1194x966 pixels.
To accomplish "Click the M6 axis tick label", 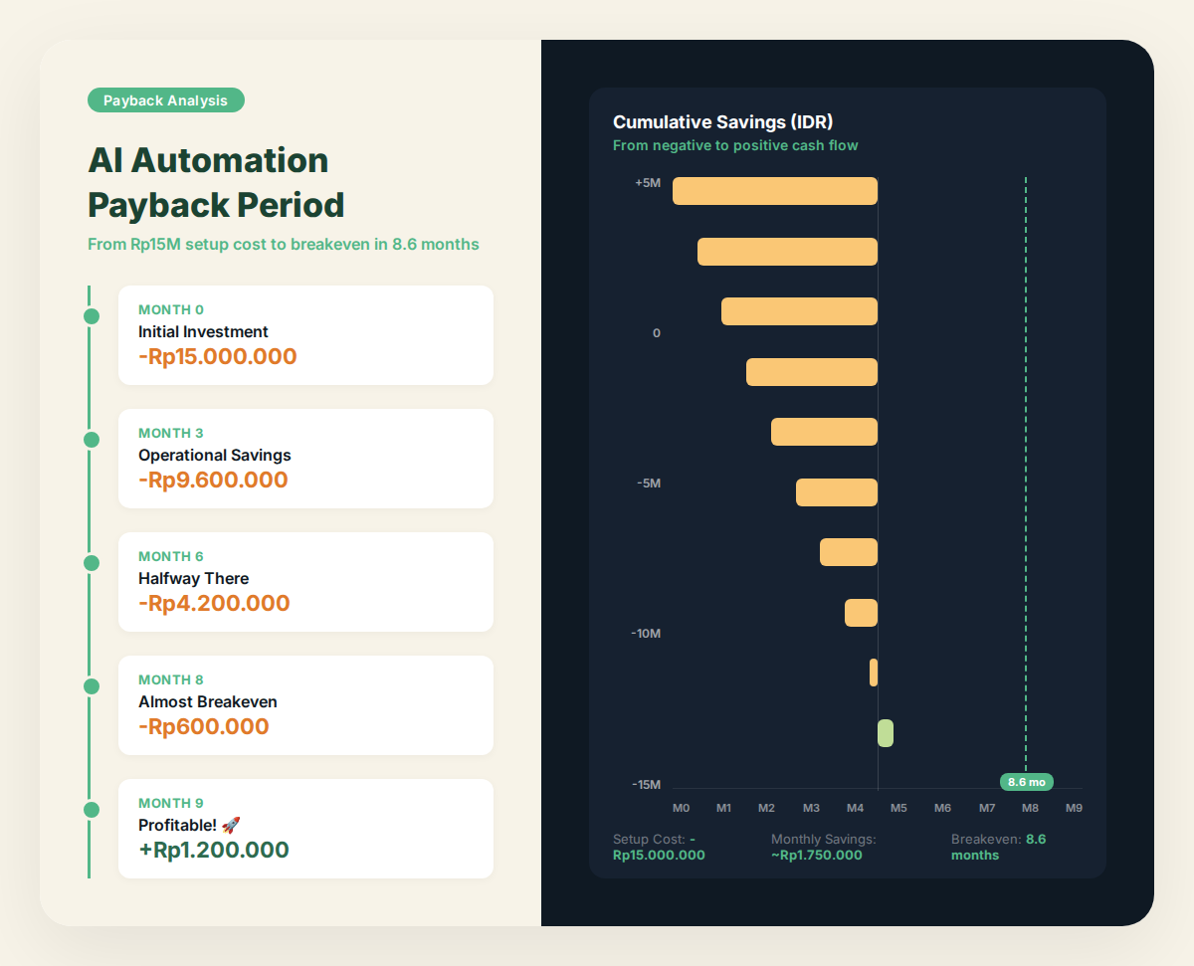I will (x=943, y=808).
